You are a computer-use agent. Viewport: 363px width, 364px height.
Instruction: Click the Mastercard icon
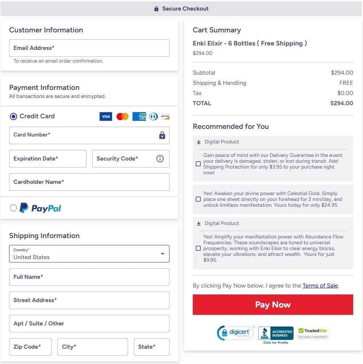click(x=122, y=116)
